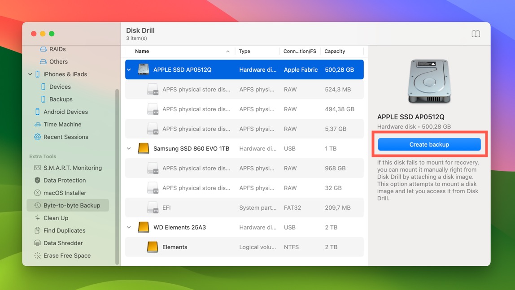This screenshot has width=515, height=290.
Task: Click the EFI partition icon
Action: coord(153,208)
